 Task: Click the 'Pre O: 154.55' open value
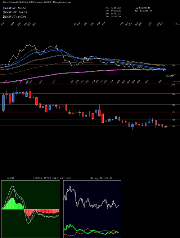coord(113,8)
